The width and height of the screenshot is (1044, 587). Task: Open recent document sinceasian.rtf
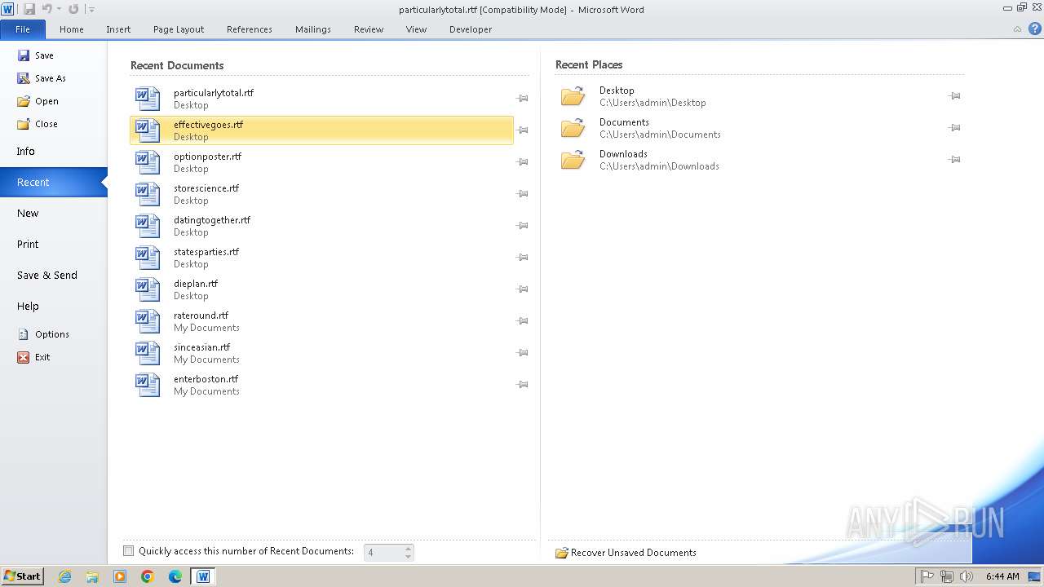321,353
